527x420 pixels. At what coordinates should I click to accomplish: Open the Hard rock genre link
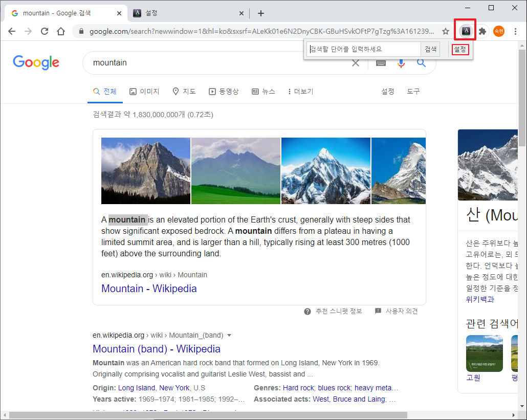coord(298,388)
